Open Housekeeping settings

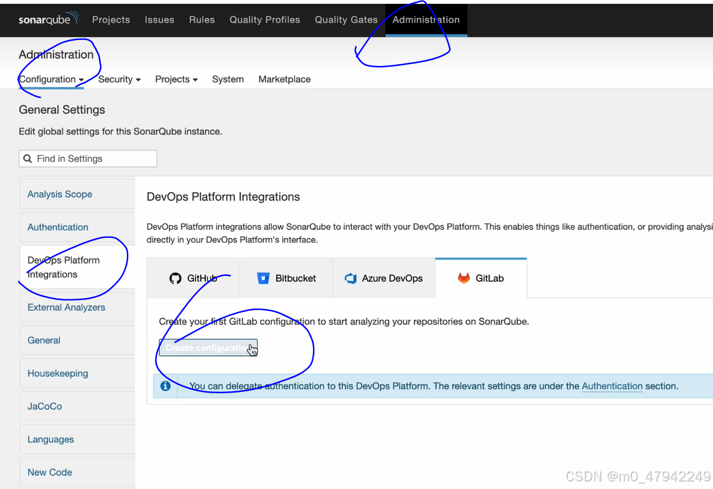coord(77,373)
